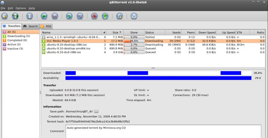The width and height of the screenshot is (268, 138).
Task: Click the add torrent from URL globe icon
Action: (15, 16)
